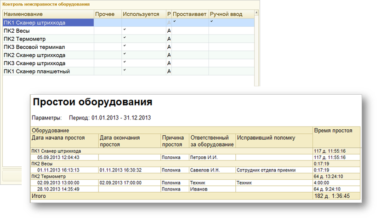Click the Итого total 182 д. 1:36:45
The height and width of the screenshot is (218, 386).
point(333,196)
